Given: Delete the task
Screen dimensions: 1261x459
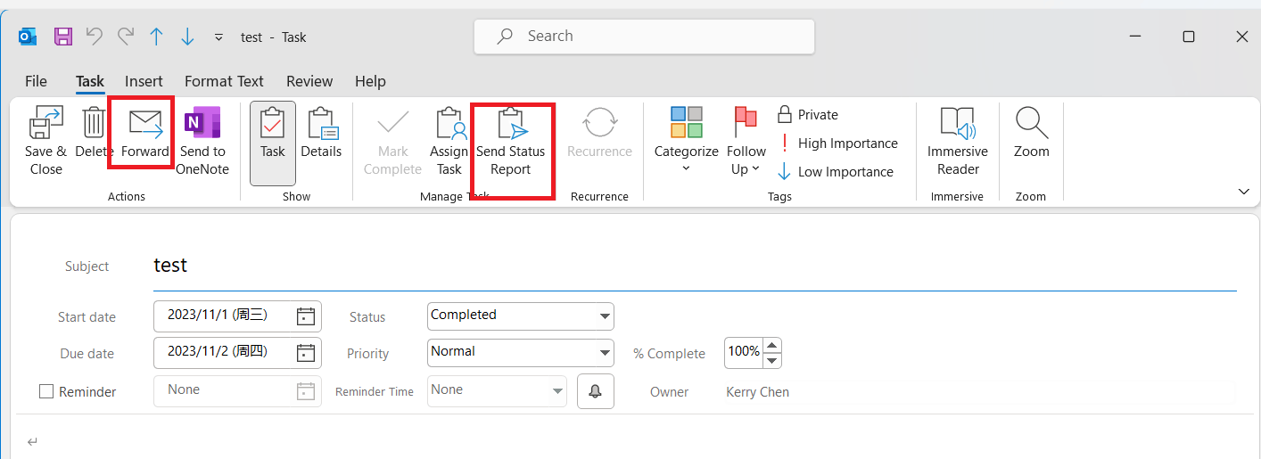Looking at the screenshot, I should coord(94,134).
